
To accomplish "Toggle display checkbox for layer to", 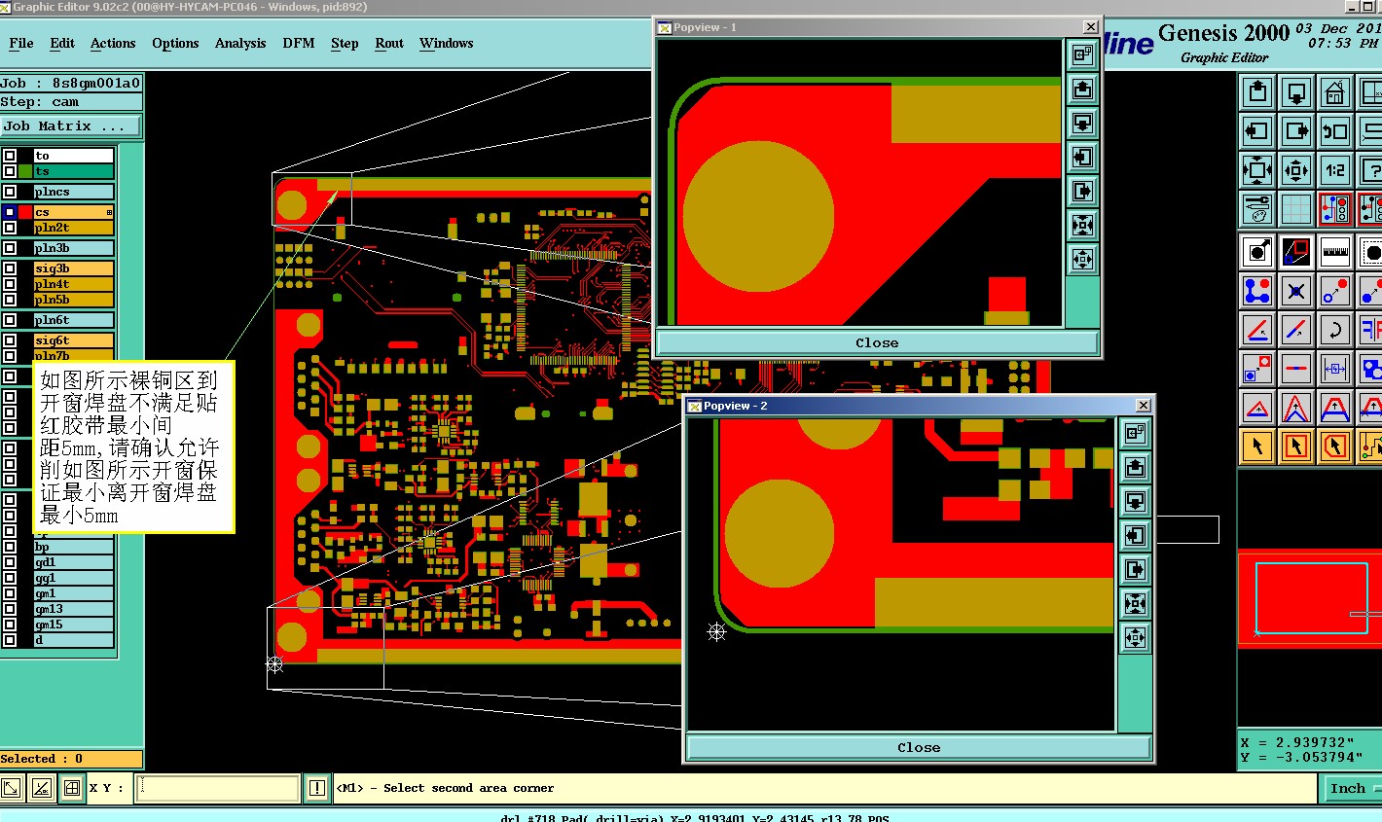I will click(10, 156).
